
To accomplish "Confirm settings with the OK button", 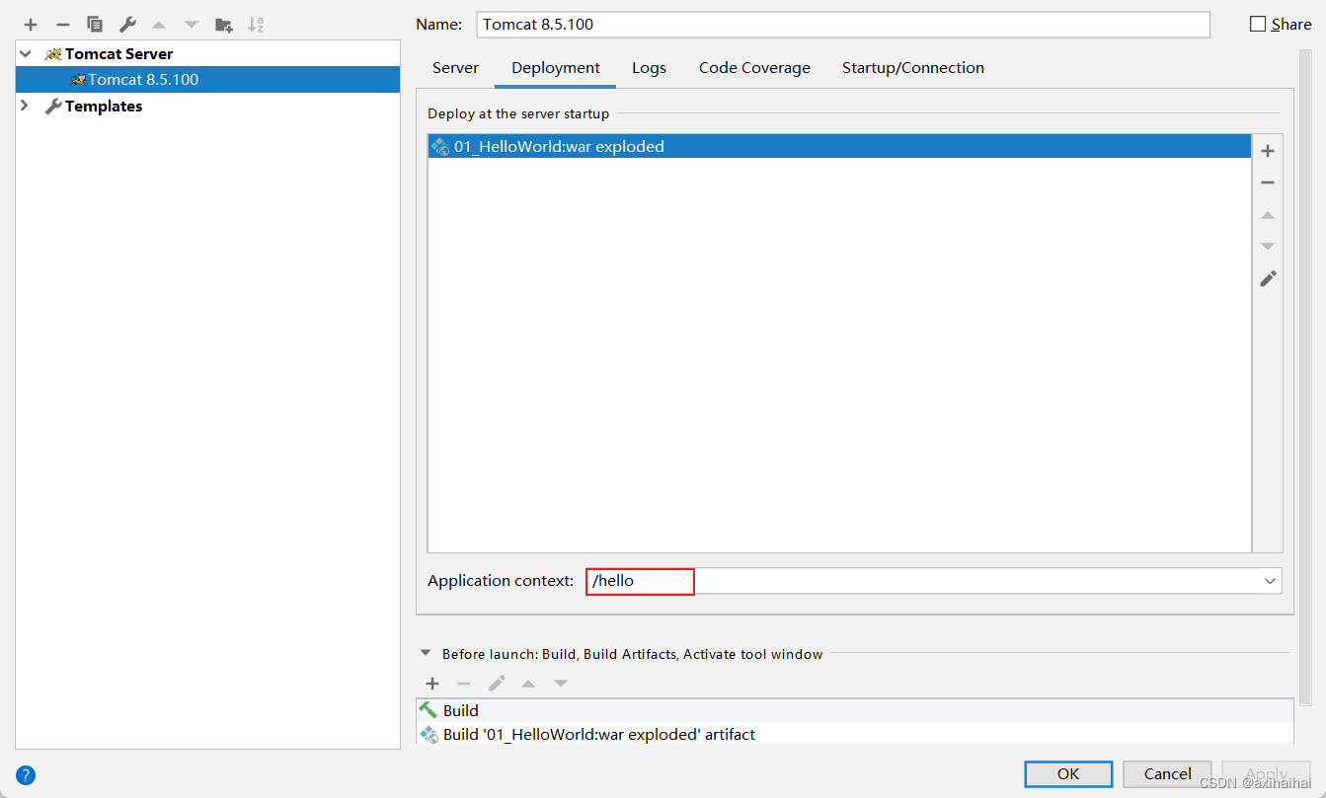I will (x=1068, y=774).
